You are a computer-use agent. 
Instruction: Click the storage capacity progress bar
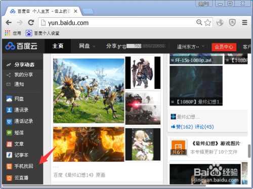pos(146,46)
